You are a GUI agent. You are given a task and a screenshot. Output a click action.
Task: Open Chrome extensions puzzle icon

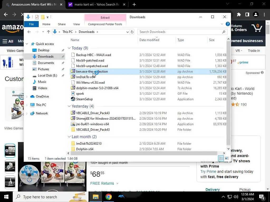(x=239, y=15)
